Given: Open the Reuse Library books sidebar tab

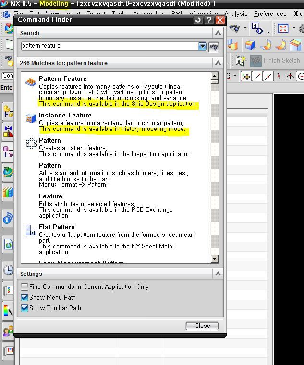Looking at the screenshot, I should (x=8, y=192).
